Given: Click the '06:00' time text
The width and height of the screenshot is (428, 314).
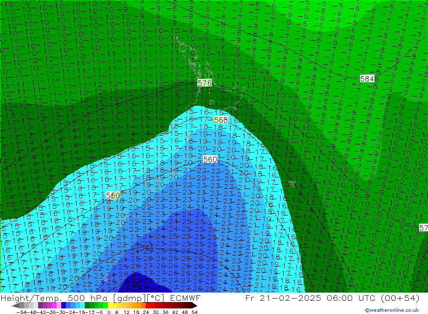Looking at the screenshot, I should click(x=340, y=298).
